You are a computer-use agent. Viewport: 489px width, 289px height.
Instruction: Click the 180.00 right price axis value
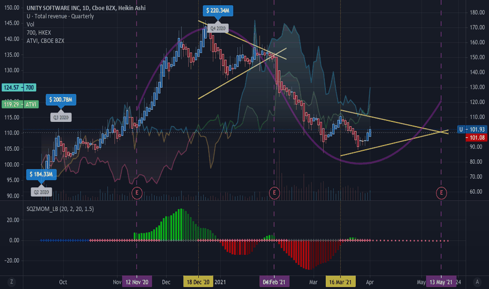(x=477, y=13)
